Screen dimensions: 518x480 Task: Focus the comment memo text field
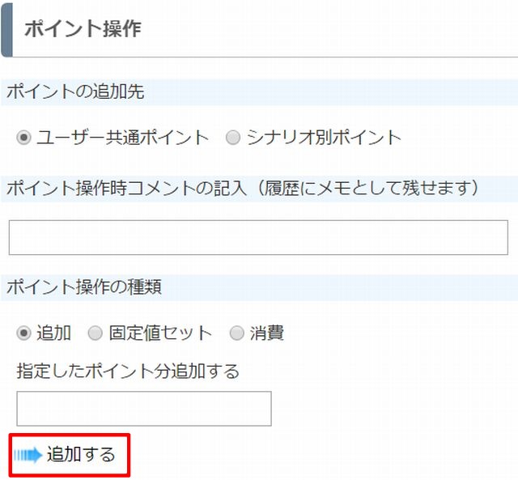tap(258, 237)
